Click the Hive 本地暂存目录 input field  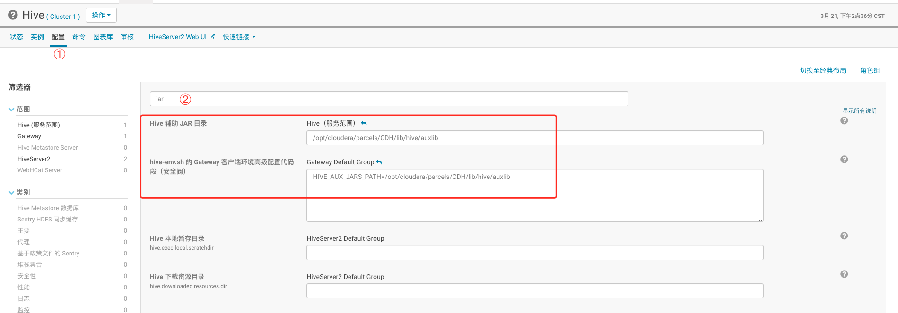point(535,253)
